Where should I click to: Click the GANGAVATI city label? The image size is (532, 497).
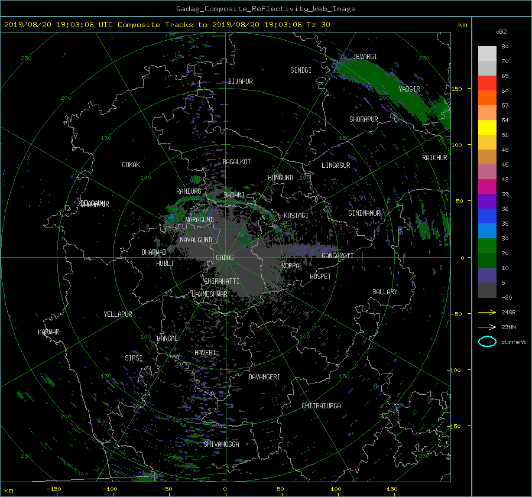(338, 255)
